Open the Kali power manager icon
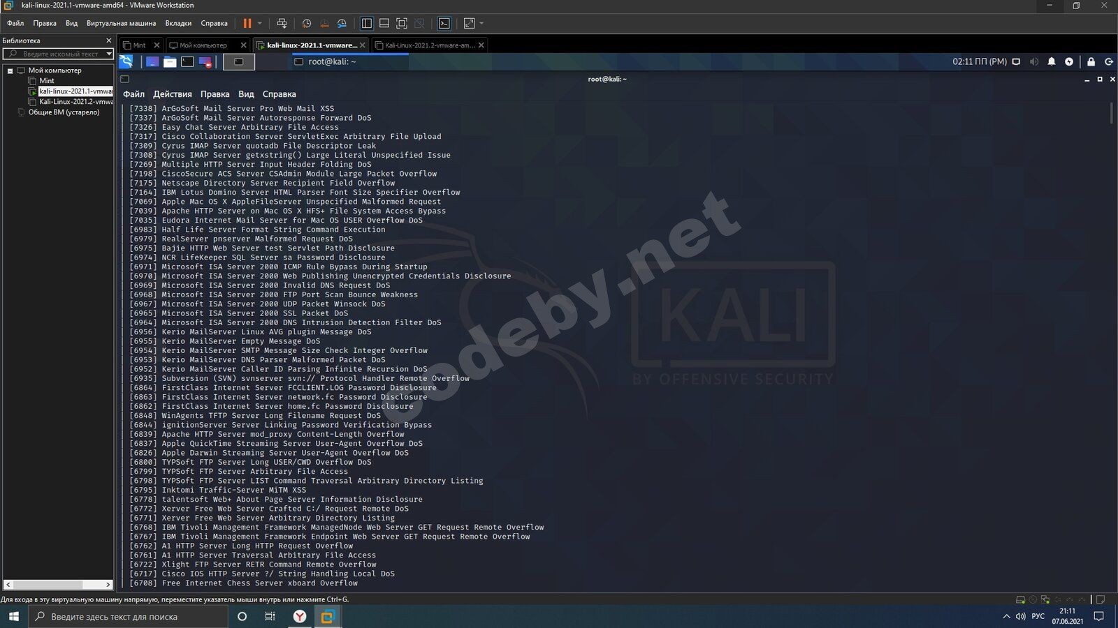 tap(1069, 62)
